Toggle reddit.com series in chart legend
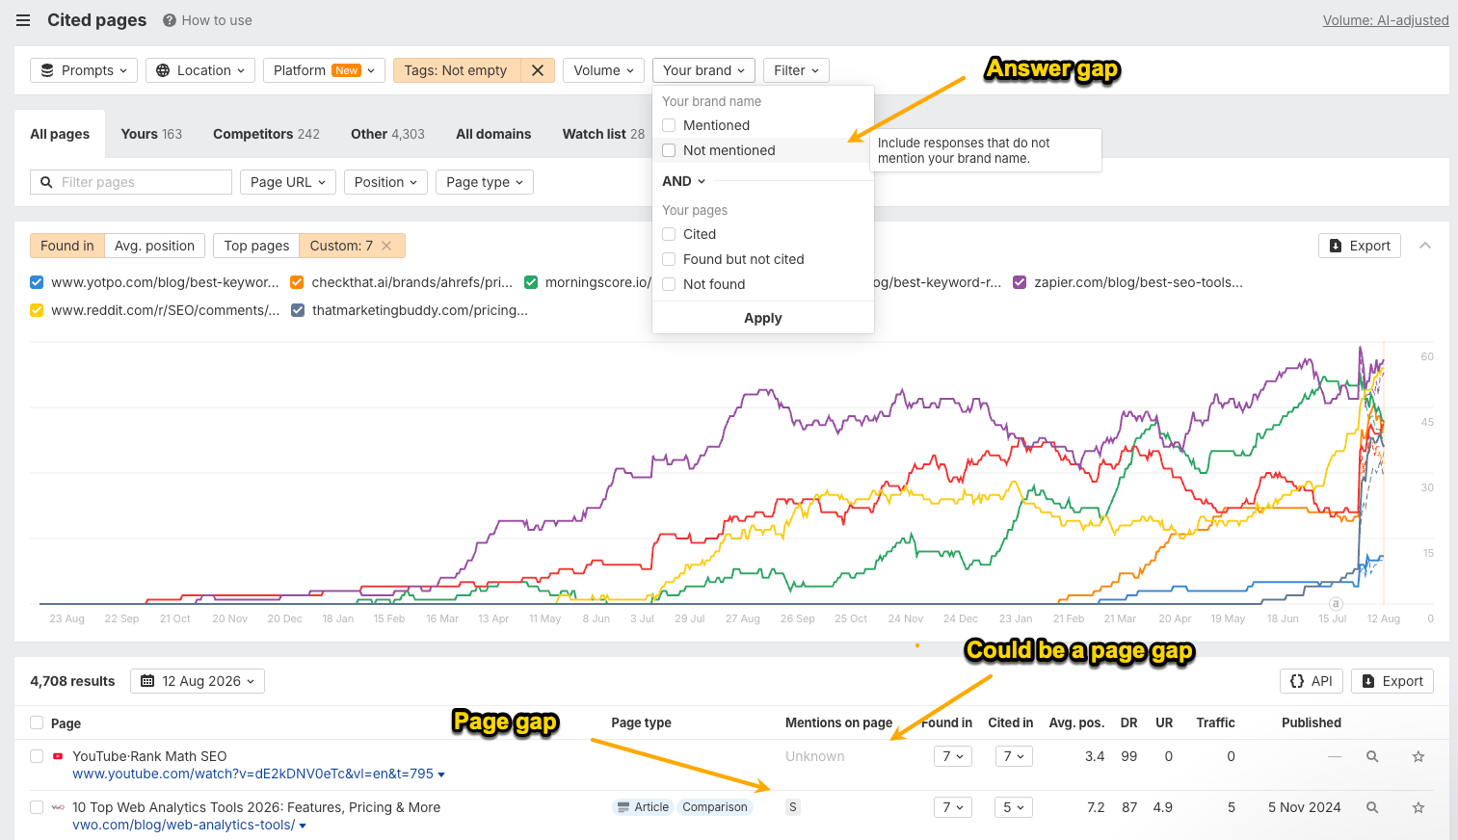Image resolution: width=1458 pixels, height=840 pixels. (37, 310)
